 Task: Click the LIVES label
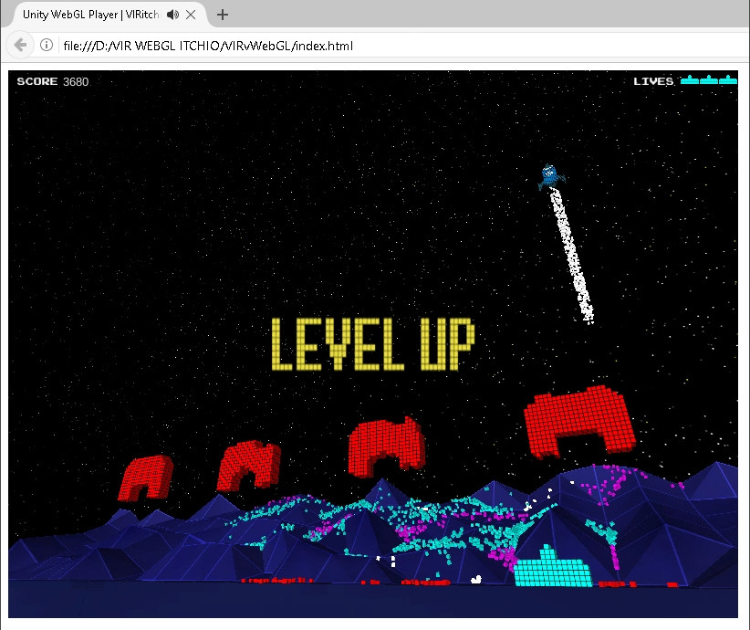[653, 81]
